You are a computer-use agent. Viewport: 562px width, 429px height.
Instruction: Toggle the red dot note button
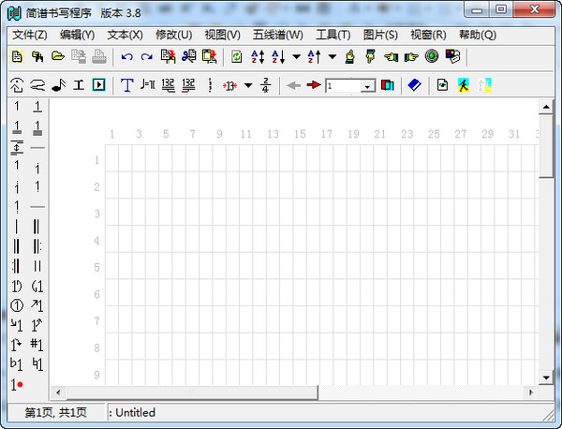tap(17, 384)
